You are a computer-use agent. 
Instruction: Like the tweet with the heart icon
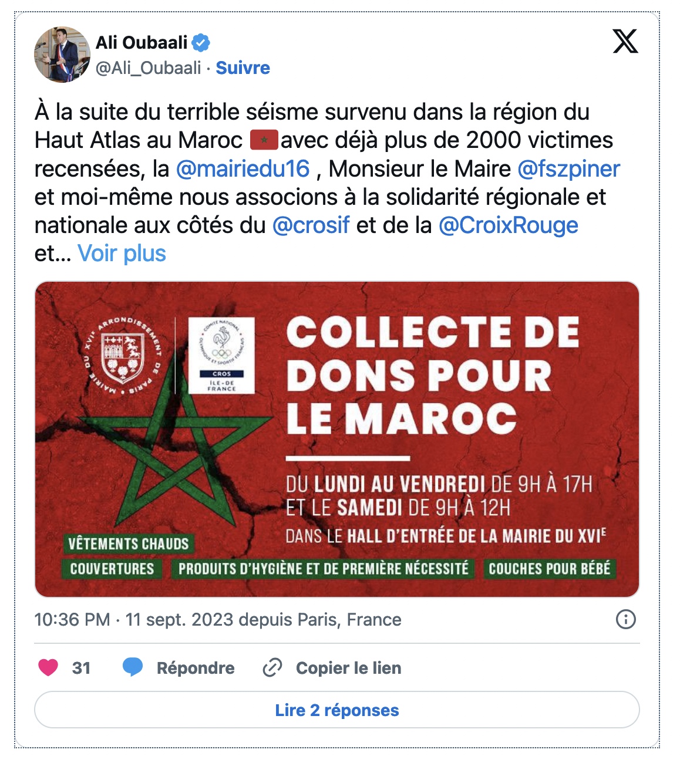48,667
